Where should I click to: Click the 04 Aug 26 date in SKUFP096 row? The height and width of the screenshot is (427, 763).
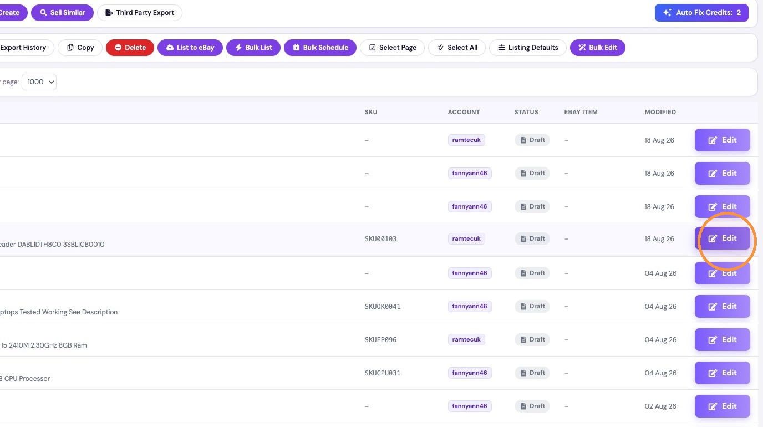(x=660, y=340)
